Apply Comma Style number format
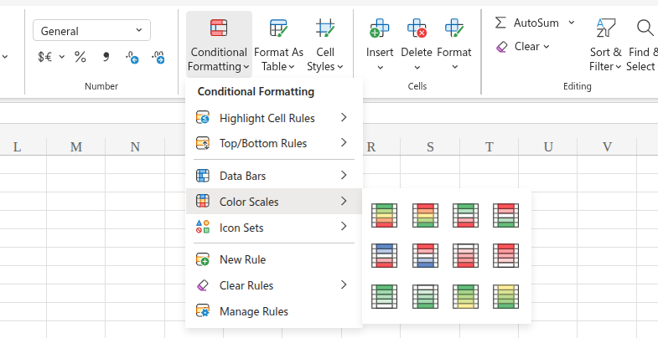Screen dimensions: 658x338 (106, 58)
